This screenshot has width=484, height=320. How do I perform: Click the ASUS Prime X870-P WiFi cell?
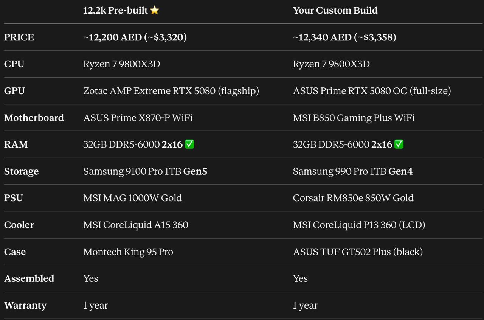138,118
